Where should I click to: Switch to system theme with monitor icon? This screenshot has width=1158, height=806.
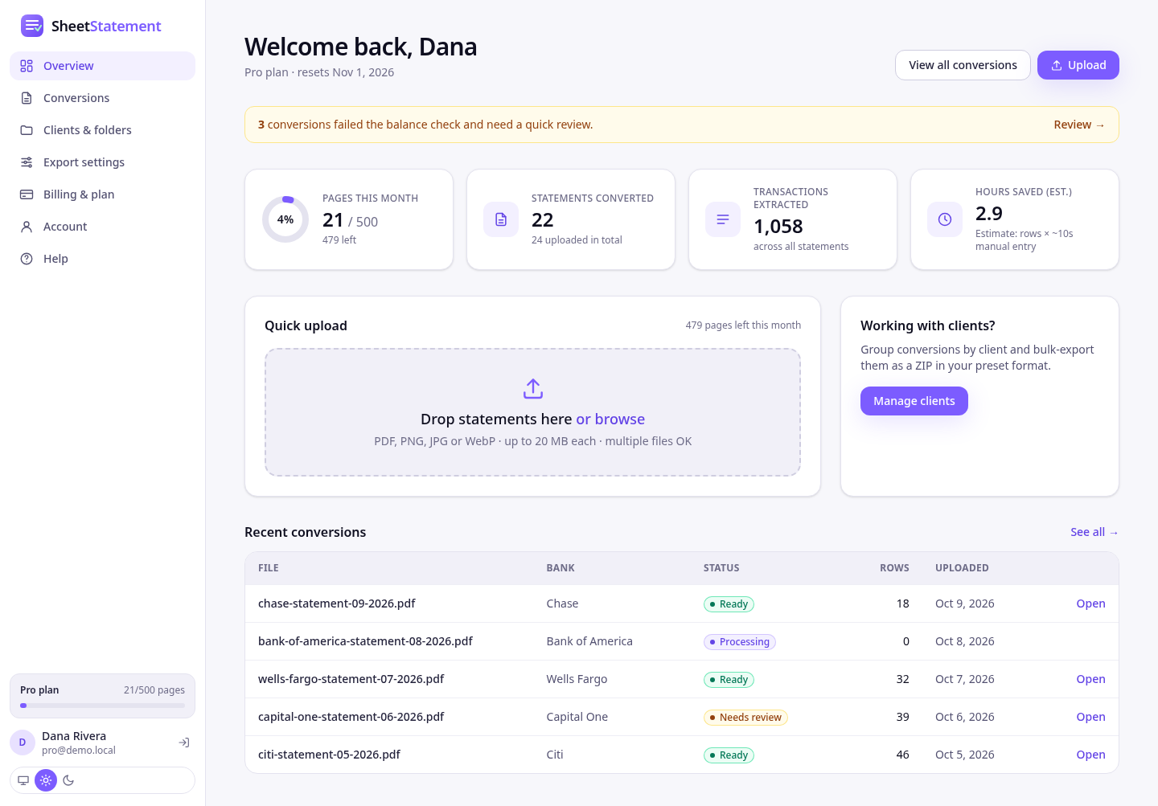pyautogui.click(x=23, y=780)
